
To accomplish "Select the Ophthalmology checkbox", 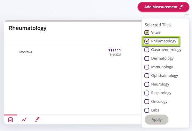I will (x=147, y=76).
